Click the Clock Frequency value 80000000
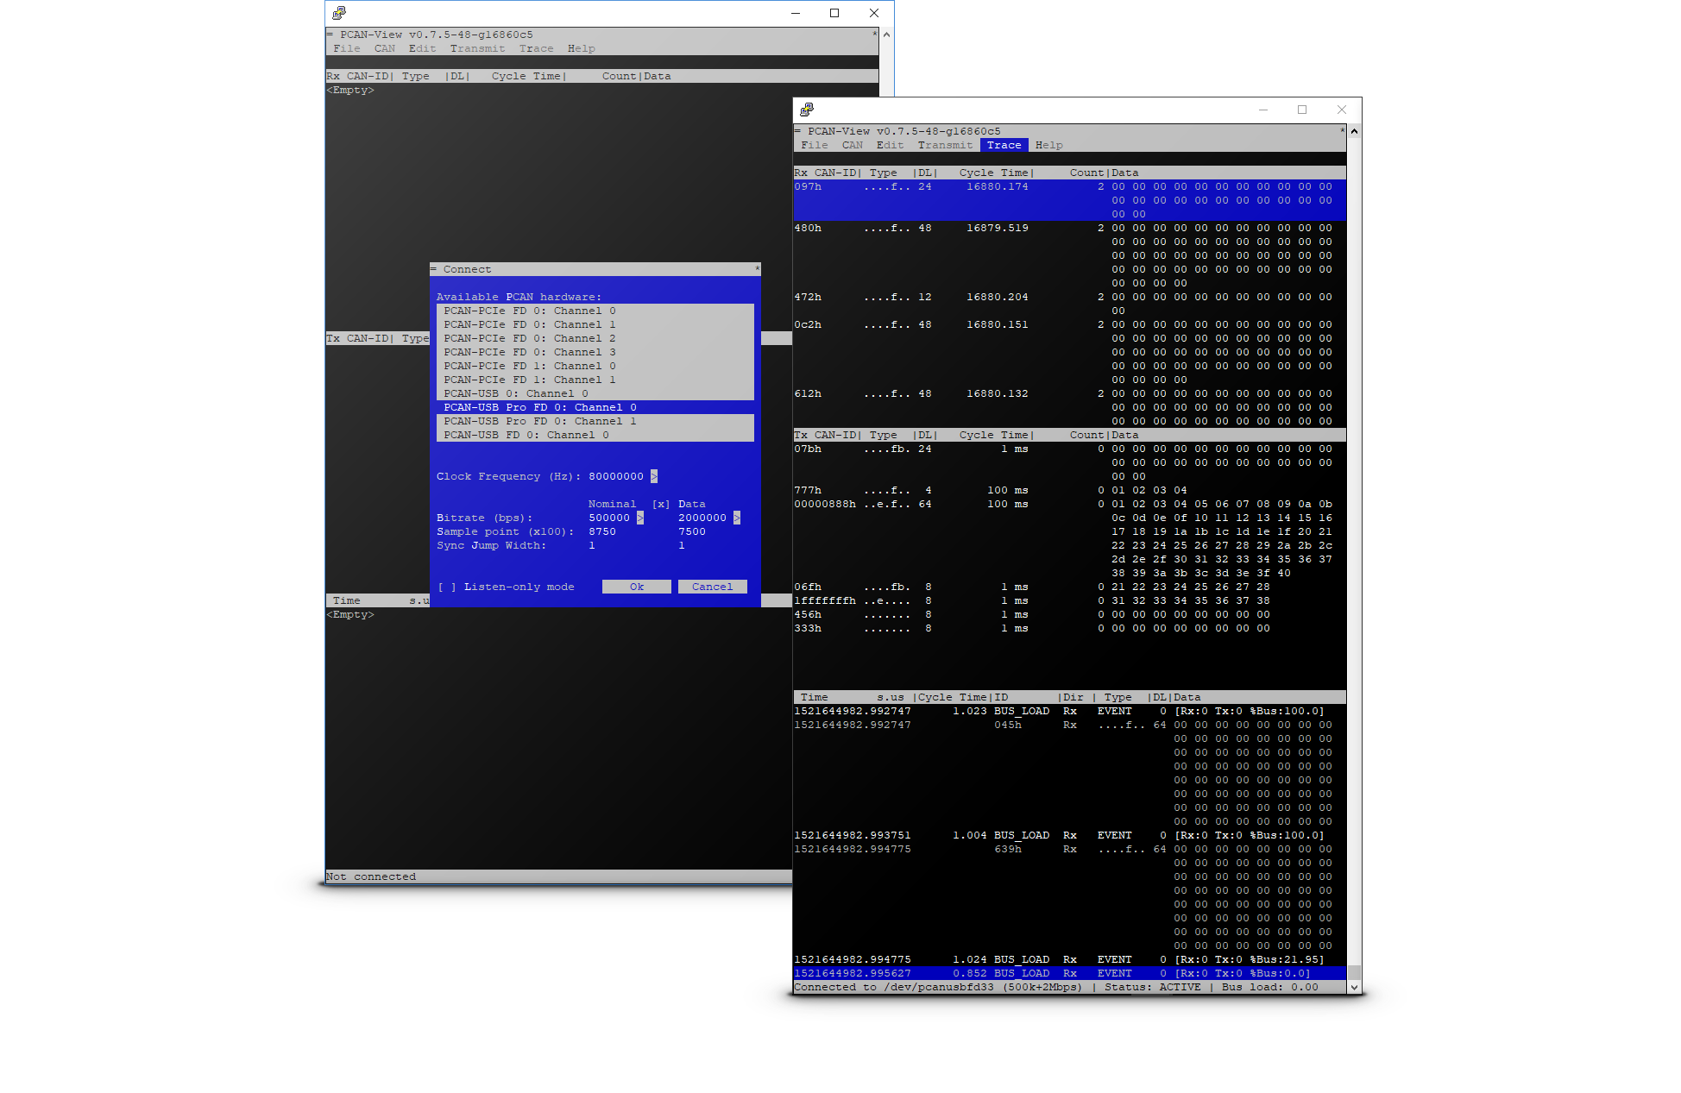Screen dimensions: 1681x1093 click(x=616, y=476)
